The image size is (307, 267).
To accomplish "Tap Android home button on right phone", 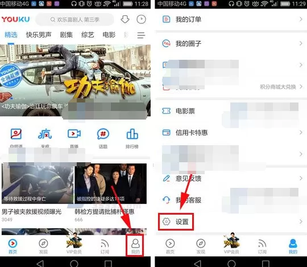I will tap(231, 263).
